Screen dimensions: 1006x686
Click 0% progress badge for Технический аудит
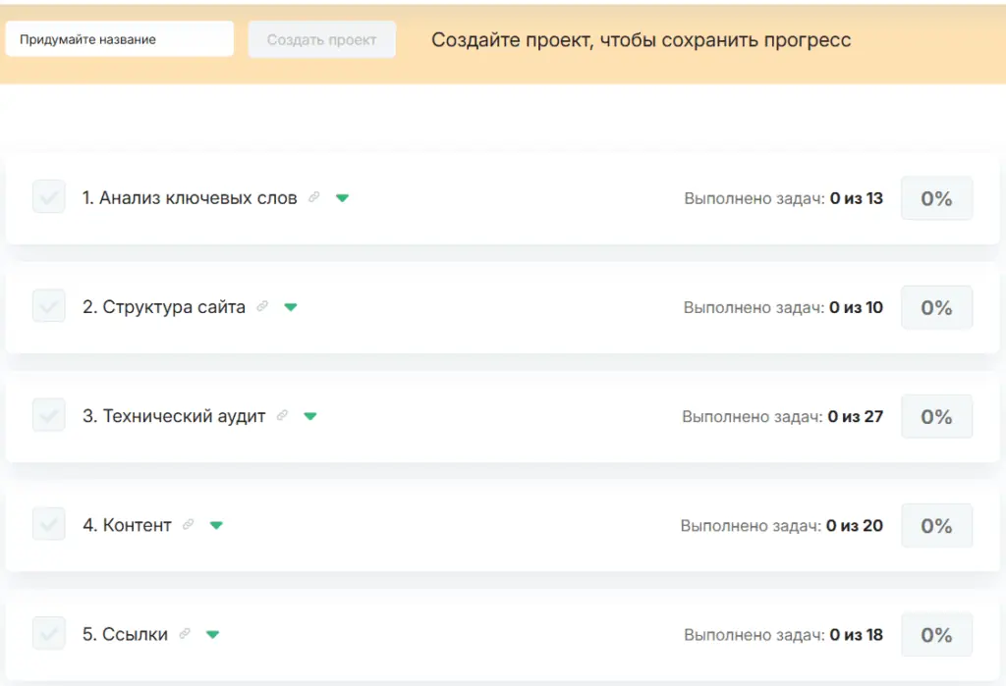click(936, 416)
